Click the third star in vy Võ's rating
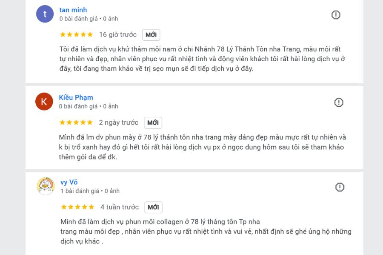Image resolution: width=383 pixels, height=255 pixels. point(77,207)
